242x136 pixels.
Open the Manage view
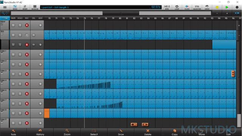pyautogui.click(x=35, y=7)
